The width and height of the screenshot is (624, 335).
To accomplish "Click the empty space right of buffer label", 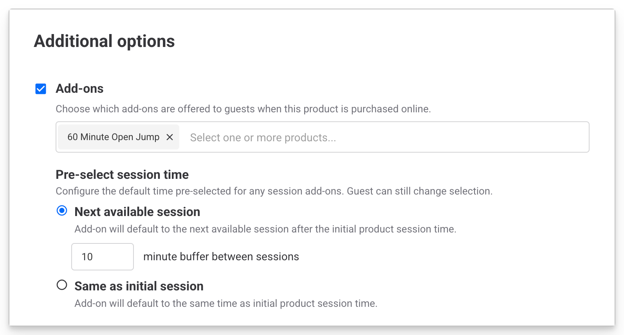I will pos(431,257).
